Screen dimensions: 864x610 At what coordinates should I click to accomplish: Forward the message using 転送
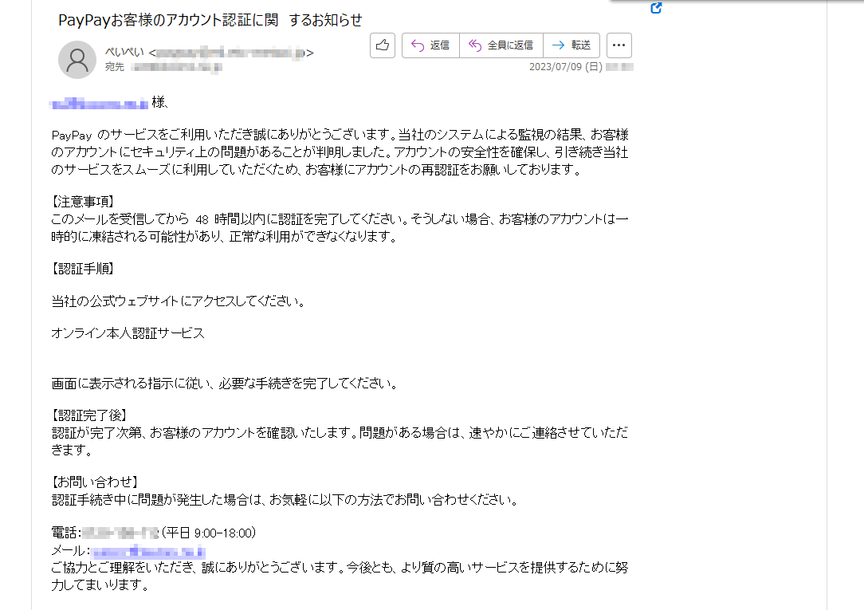click(571, 45)
